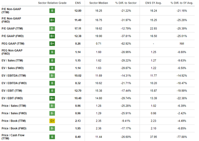Click the B grade badge for P/E Non-GAAP (TTM)
199x141 pixels.
pyautogui.click(x=52, y=11)
